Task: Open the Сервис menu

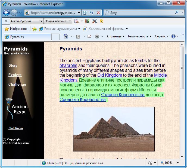Action: tap(162, 36)
